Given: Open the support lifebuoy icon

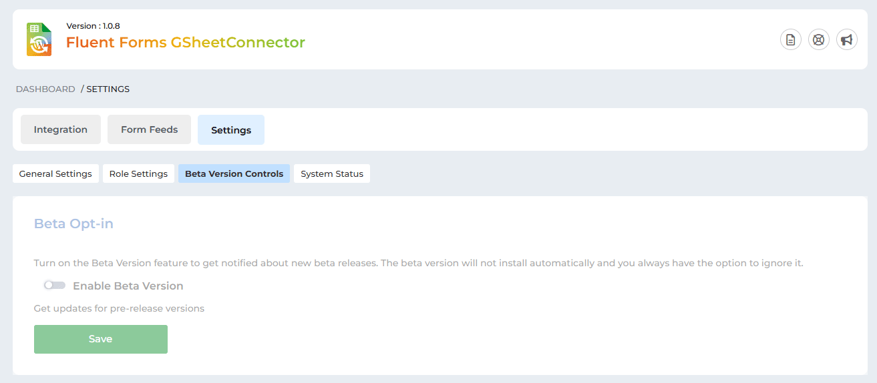Looking at the screenshot, I should 819,40.
